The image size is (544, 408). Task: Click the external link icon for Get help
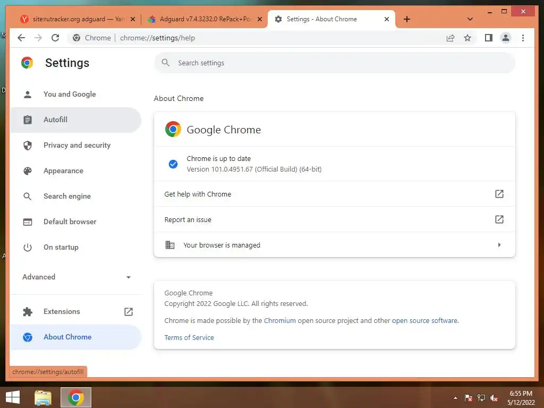(x=499, y=194)
